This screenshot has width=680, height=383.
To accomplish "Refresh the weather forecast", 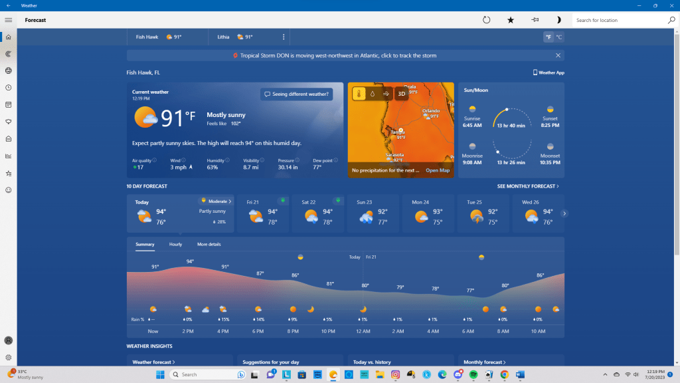I will 486,20.
